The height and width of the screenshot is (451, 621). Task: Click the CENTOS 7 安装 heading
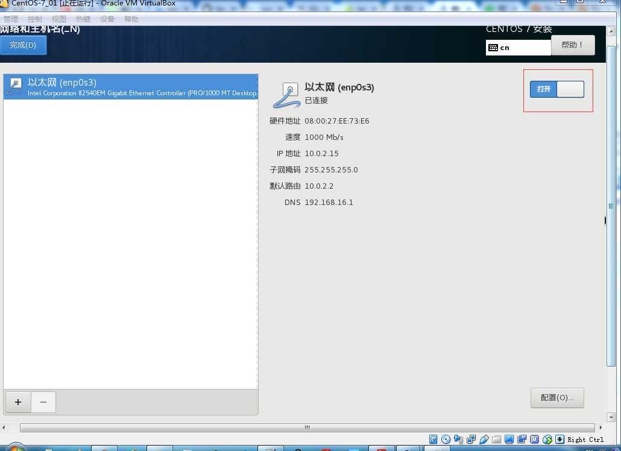coord(519,29)
